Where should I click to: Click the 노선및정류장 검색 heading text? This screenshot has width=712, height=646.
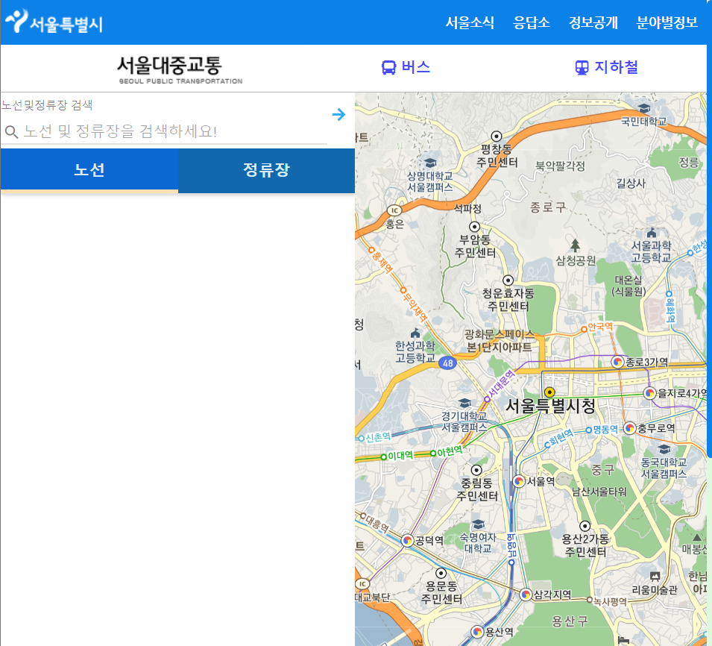pos(47,105)
